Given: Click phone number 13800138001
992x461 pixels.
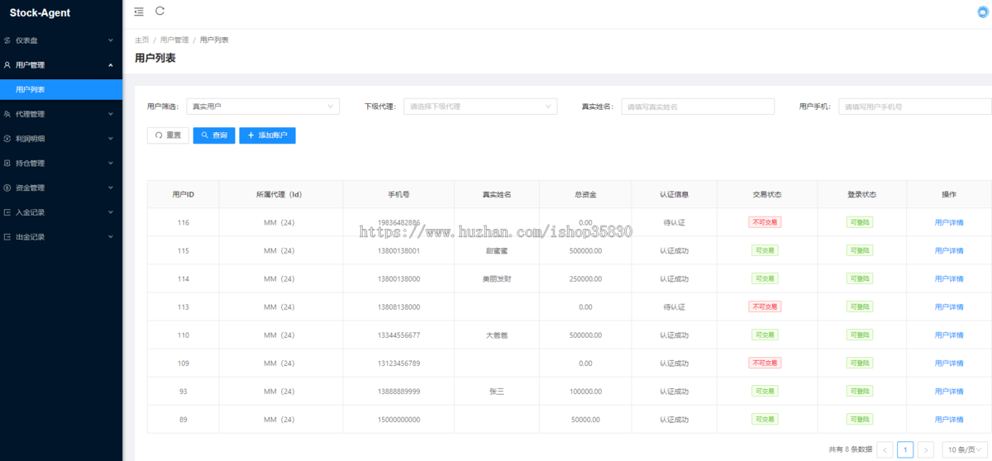Looking at the screenshot, I should tap(398, 250).
